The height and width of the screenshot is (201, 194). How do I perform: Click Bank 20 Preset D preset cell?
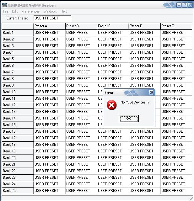tap(144, 158)
